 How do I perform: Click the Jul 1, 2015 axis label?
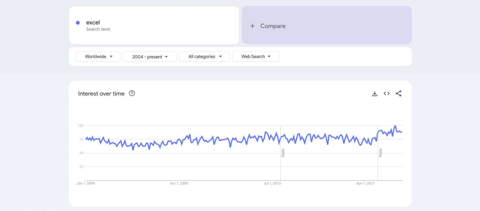click(x=272, y=184)
